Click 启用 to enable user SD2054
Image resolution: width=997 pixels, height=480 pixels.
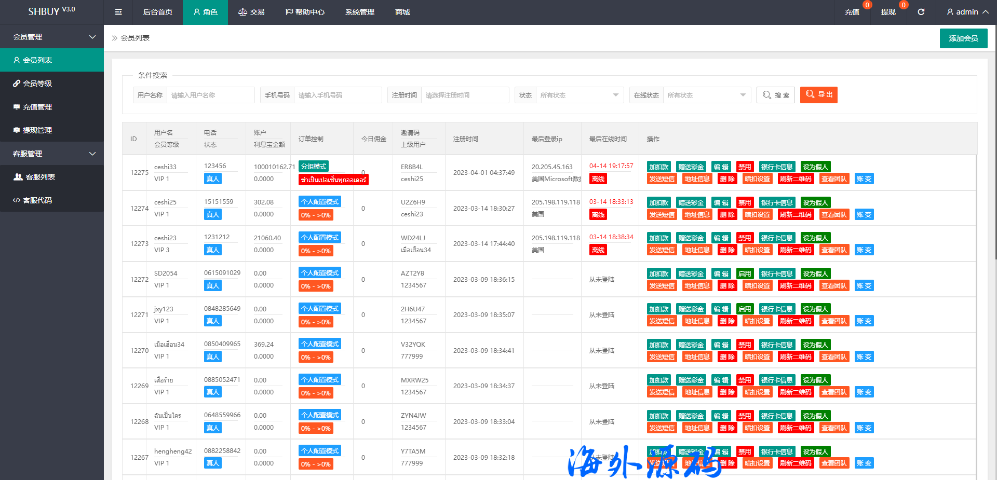coord(745,274)
